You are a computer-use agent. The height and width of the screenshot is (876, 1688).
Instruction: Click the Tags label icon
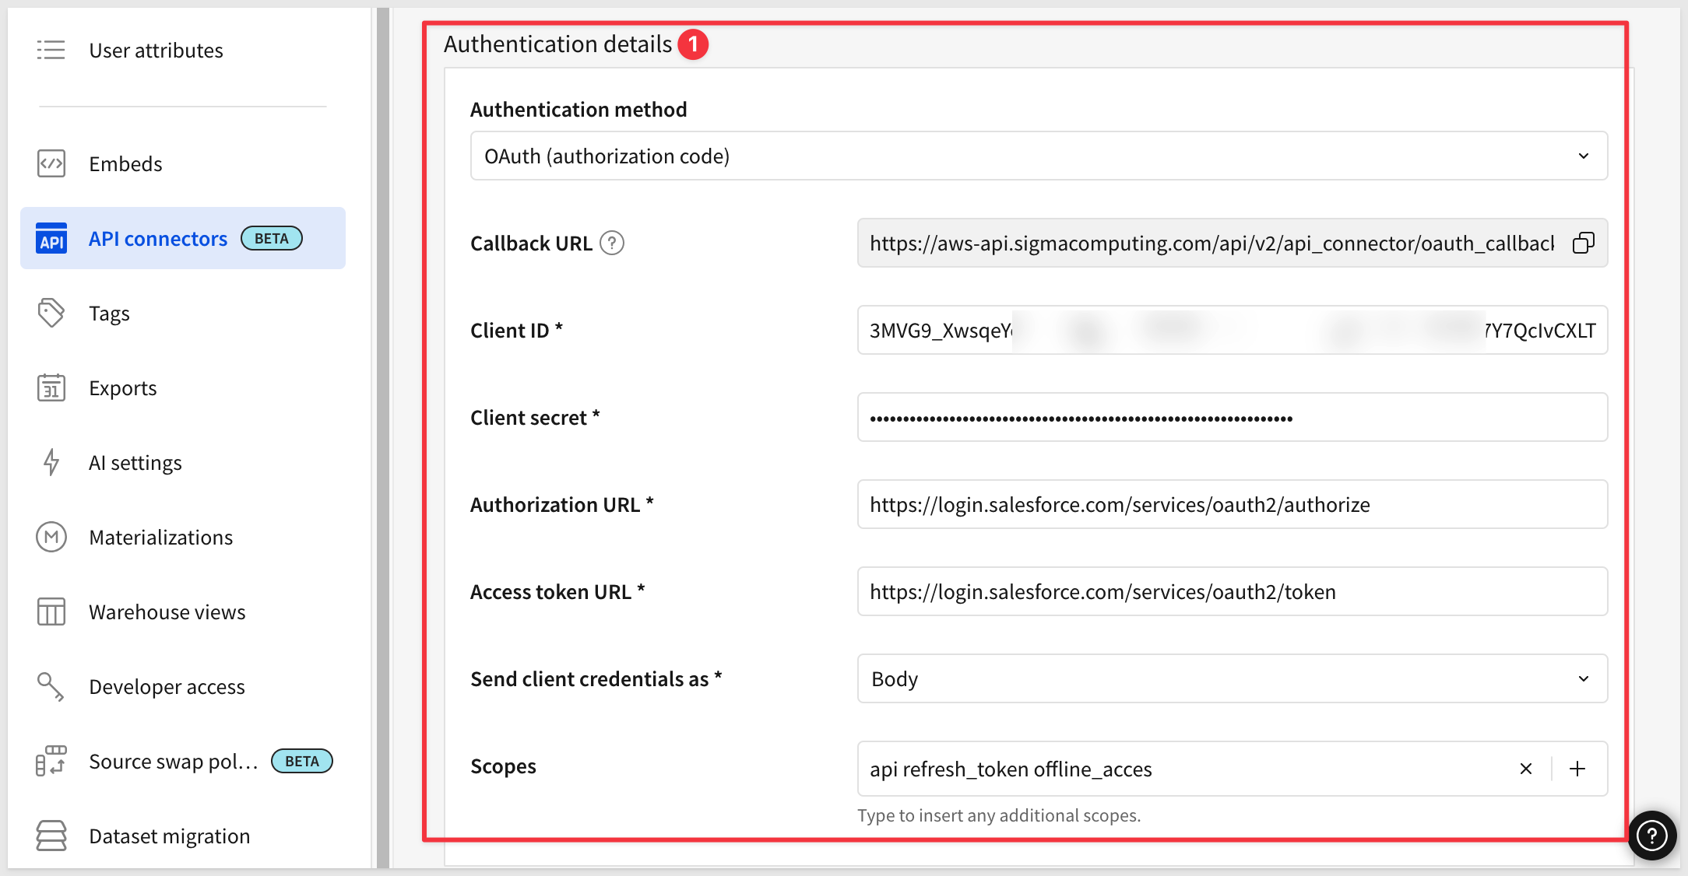tap(51, 314)
